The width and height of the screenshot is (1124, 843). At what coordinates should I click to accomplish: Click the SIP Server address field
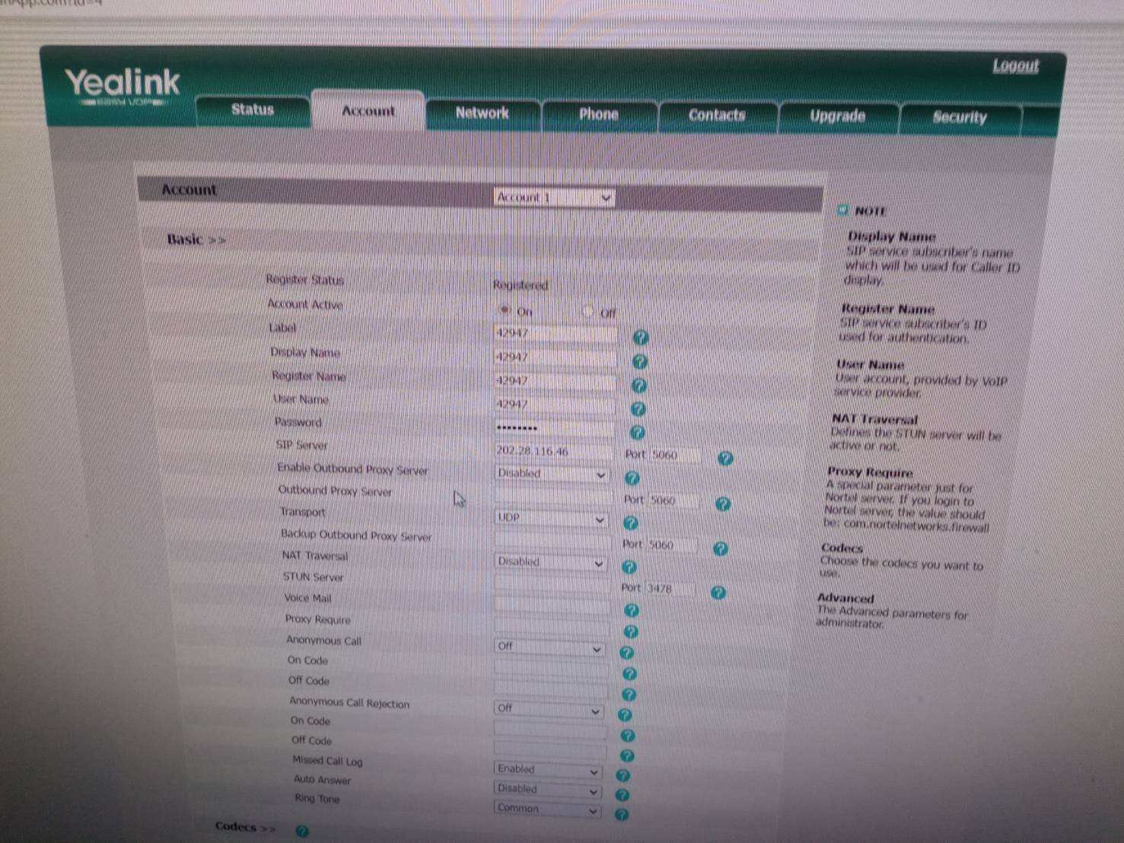coord(553,451)
